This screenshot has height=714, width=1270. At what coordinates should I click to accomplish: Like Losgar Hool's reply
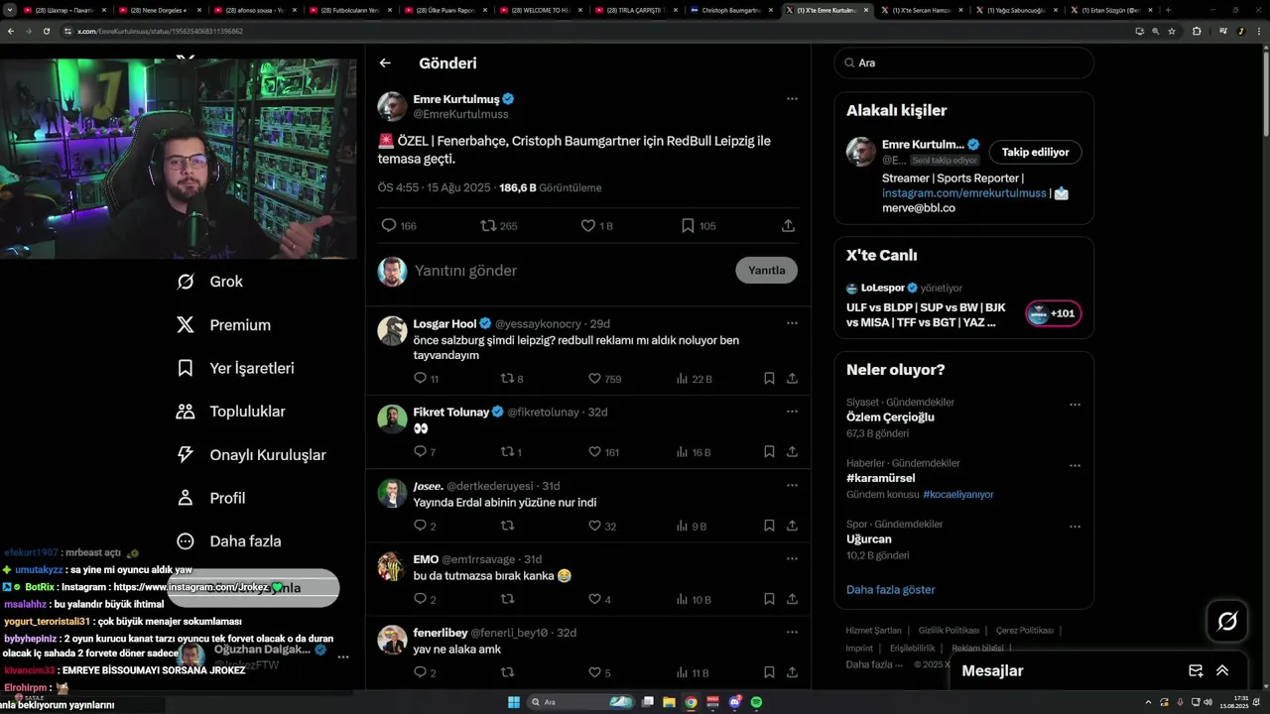[594, 378]
